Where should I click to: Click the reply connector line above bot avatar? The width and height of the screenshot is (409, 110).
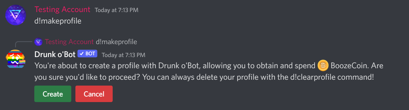pyautogui.click(x=24, y=44)
